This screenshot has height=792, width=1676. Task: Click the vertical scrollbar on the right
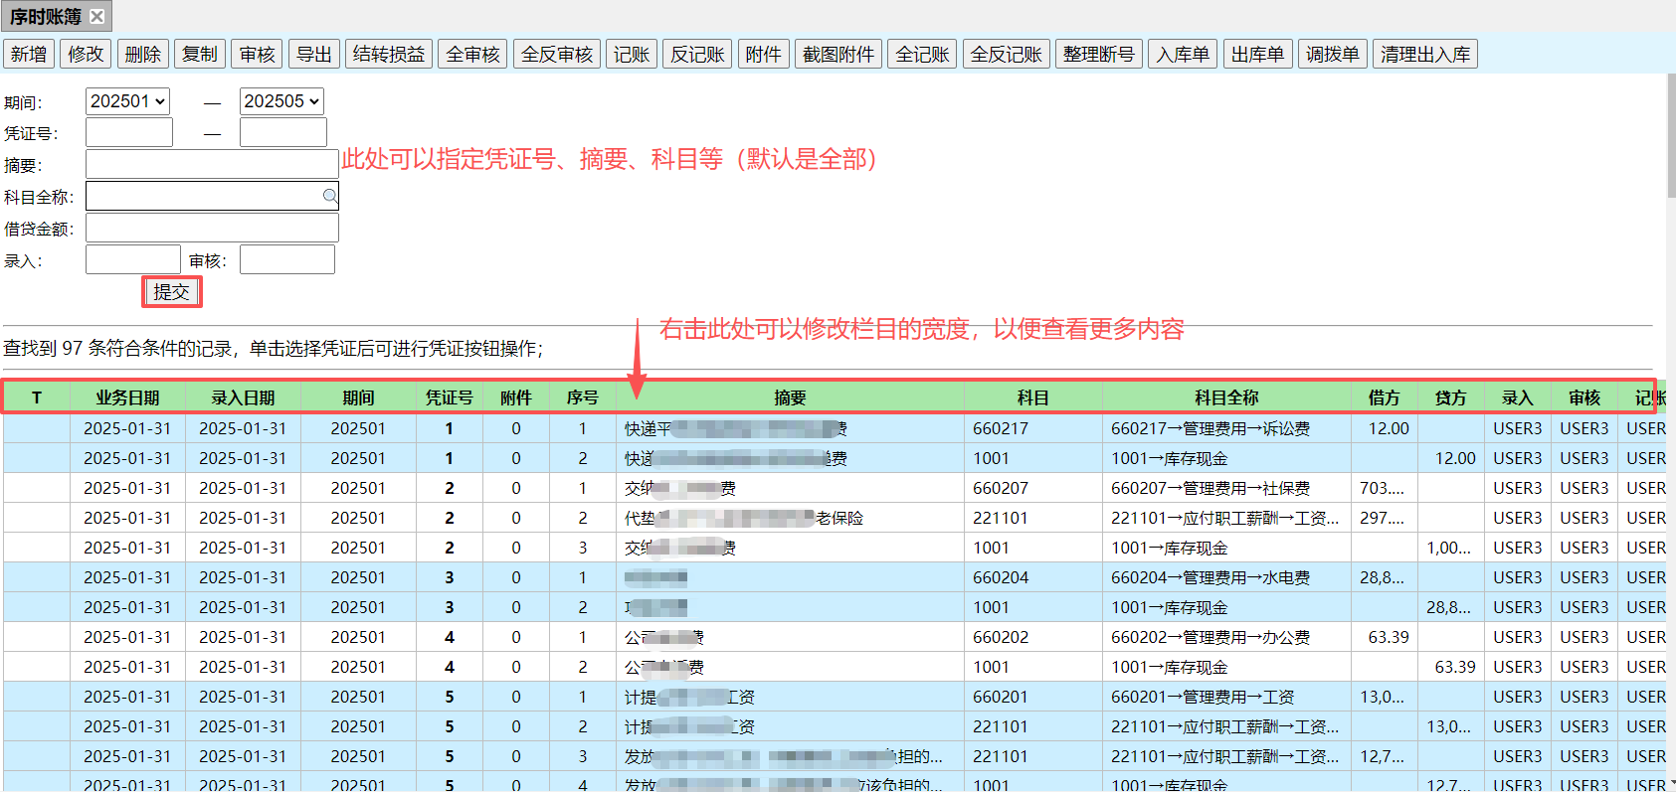click(1670, 139)
